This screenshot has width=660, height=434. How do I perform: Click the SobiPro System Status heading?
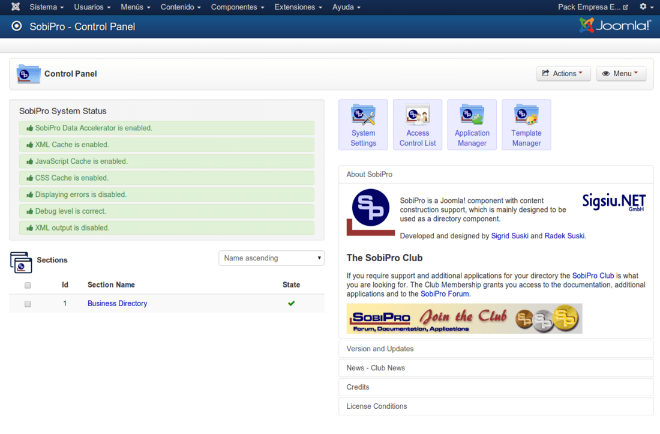point(63,111)
